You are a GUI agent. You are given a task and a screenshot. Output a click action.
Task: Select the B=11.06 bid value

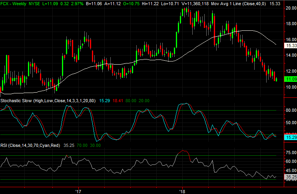click(x=94, y=4)
